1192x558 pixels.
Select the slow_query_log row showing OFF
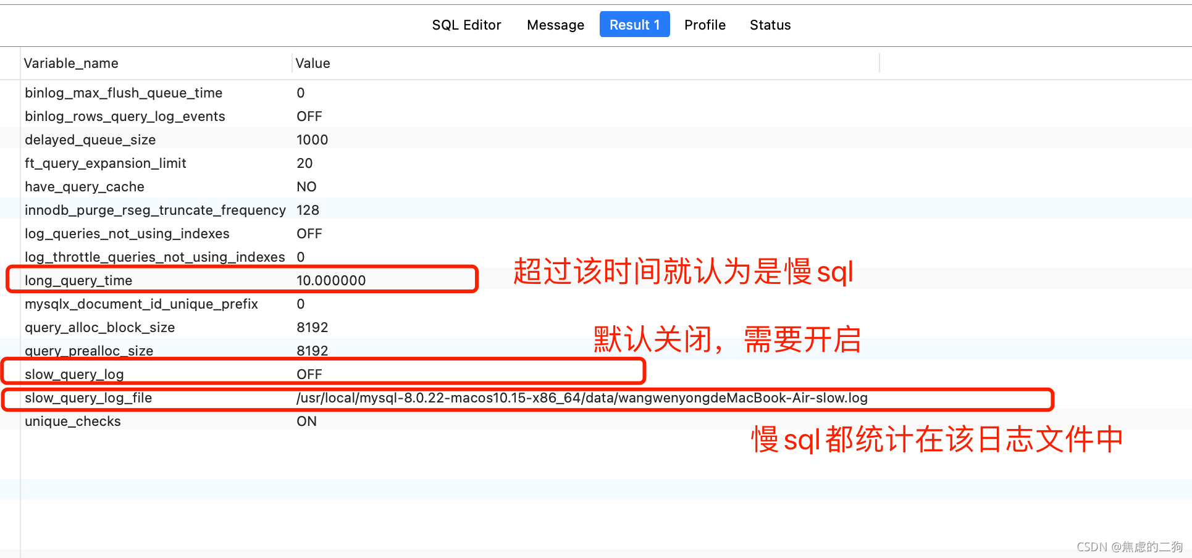pos(74,373)
